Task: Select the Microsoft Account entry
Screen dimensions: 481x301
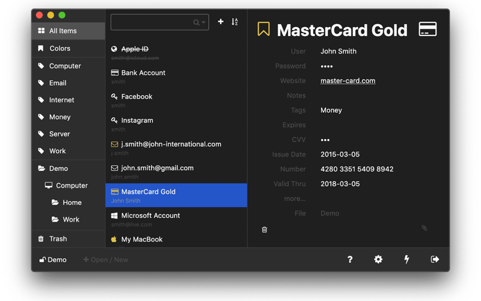Action: pos(176,219)
